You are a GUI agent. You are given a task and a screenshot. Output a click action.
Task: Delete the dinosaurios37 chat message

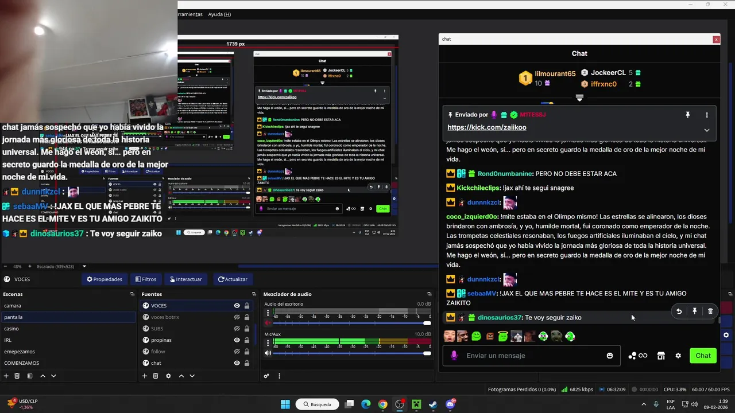click(710, 311)
